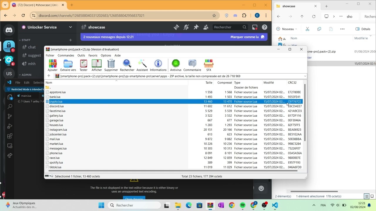Click the Tester toolbar icon
This screenshot has height=211, width=376.
[83, 65]
